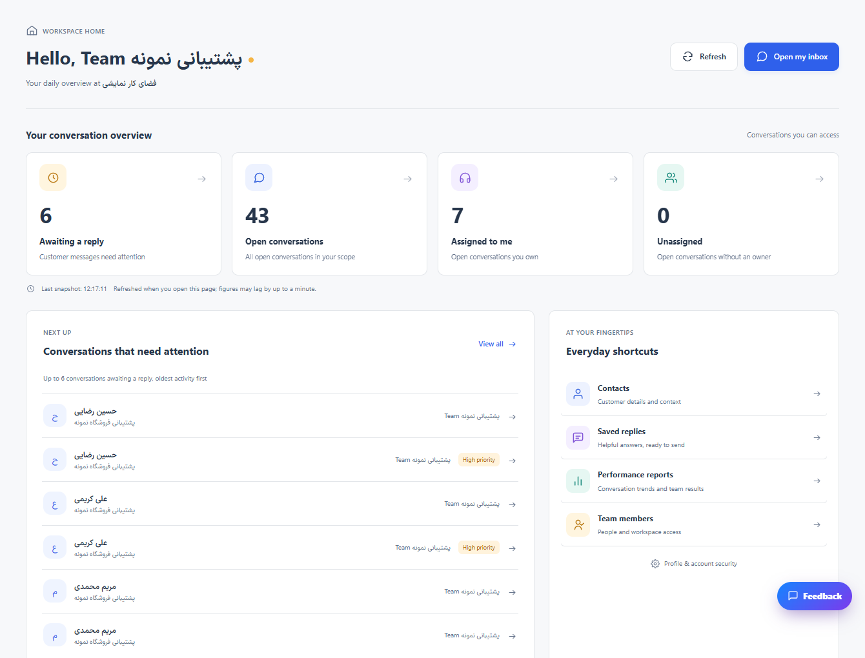
Task: Follow the View all link
Action: [x=497, y=344]
